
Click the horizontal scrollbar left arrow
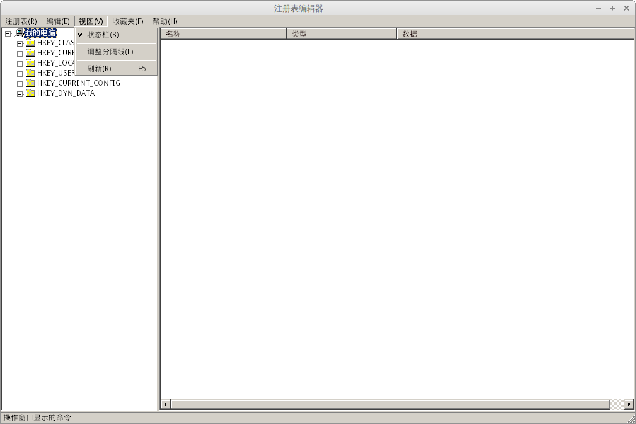[166, 404]
